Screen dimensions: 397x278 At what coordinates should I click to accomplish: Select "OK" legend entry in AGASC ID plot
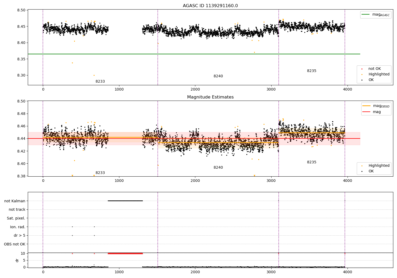[371, 80]
